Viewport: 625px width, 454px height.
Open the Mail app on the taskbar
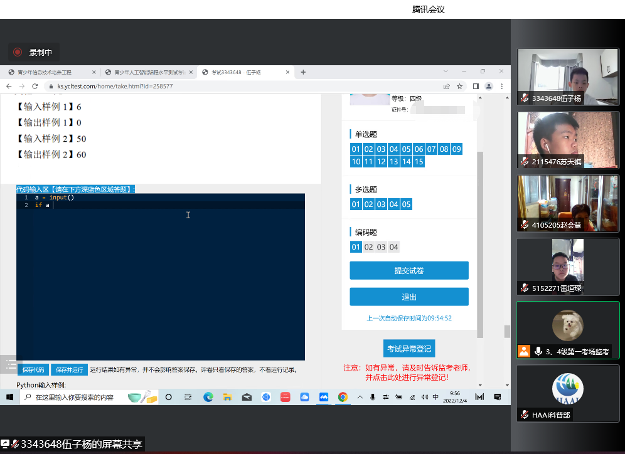tap(247, 397)
